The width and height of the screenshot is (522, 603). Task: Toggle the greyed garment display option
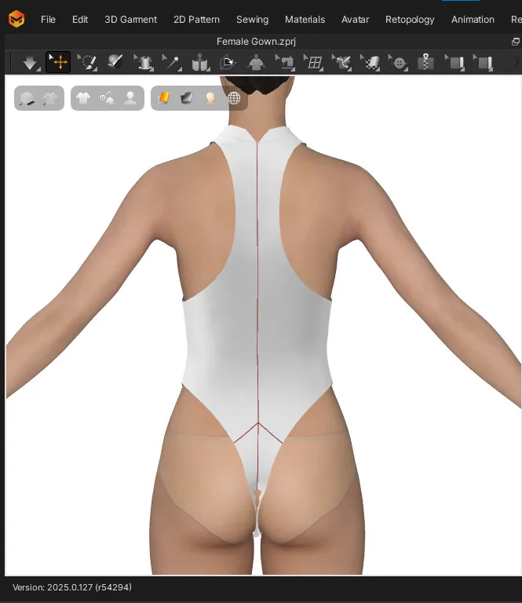click(x=50, y=98)
